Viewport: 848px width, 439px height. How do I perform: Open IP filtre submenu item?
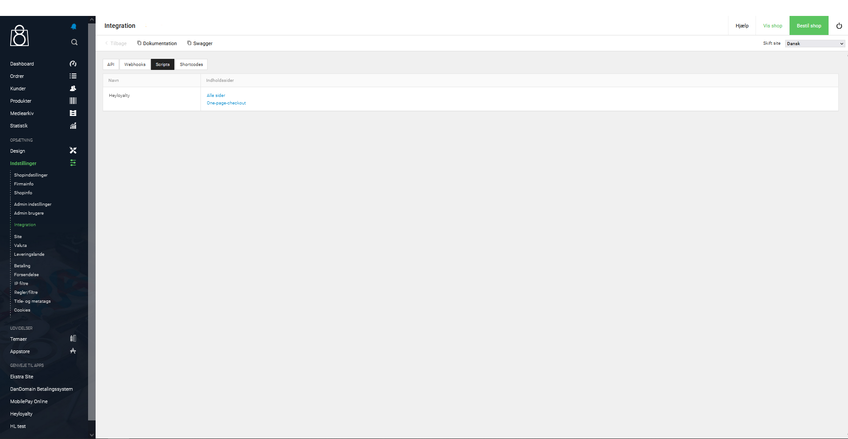pos(21,283)
